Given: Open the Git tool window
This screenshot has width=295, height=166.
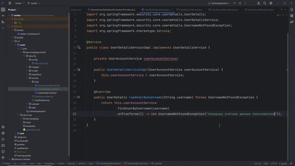Looking at the screenshot, I should [3, 158].
